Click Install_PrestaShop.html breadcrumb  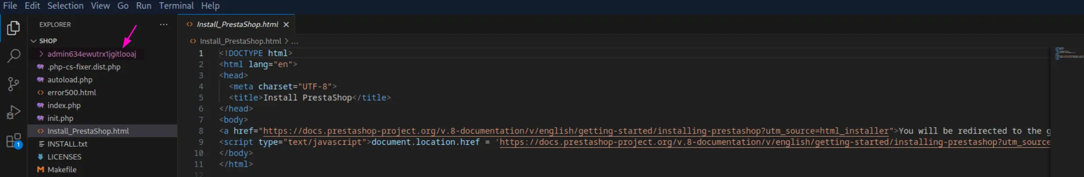[x=241, y=41]
